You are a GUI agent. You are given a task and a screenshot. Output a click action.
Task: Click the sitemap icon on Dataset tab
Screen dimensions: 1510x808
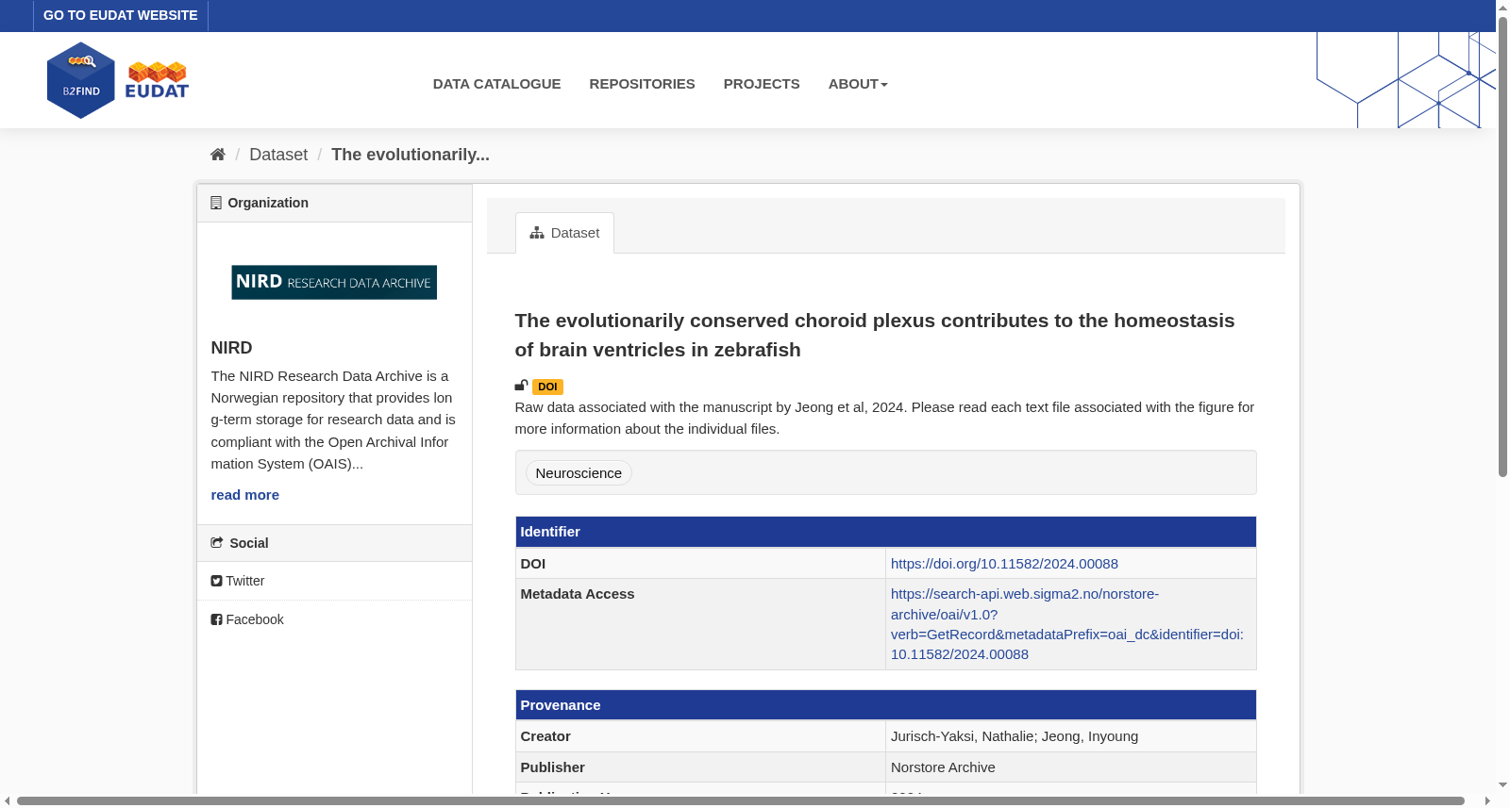point(537,233)
